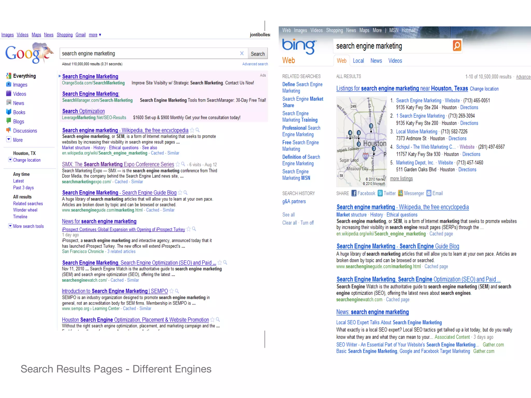Screen dimensions: 531x398
Task: Star the Houston Search Engine Optimization result
Action: click(213, 320)
